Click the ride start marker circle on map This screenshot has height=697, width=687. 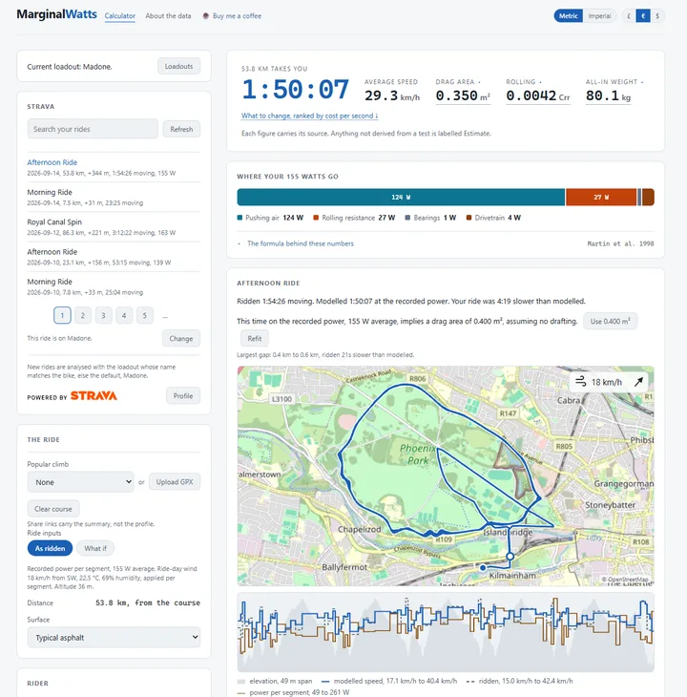[x=510, y=556]
